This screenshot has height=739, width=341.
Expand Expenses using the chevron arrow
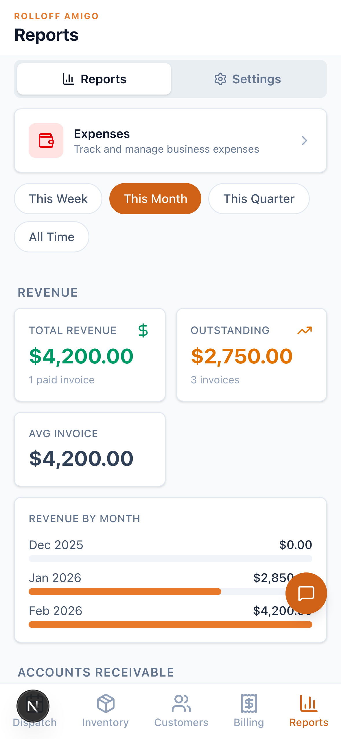click(x=304, y=141)
